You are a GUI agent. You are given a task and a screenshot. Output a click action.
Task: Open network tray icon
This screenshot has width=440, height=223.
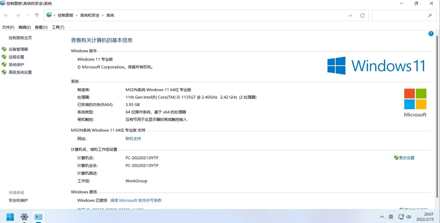pyautogui.click(x=401, y=217)
